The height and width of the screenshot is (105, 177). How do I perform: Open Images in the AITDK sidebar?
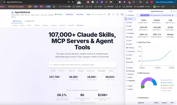pos(129,37)
